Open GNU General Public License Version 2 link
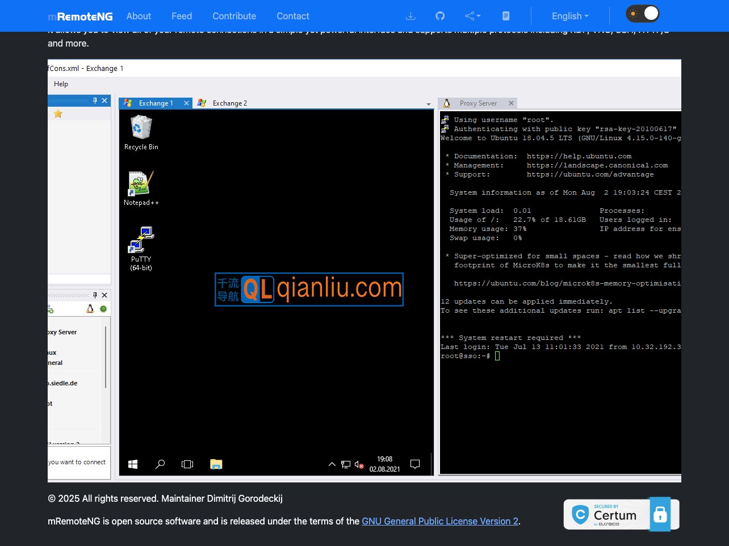729x546 pixels. (x=439, y=521)
